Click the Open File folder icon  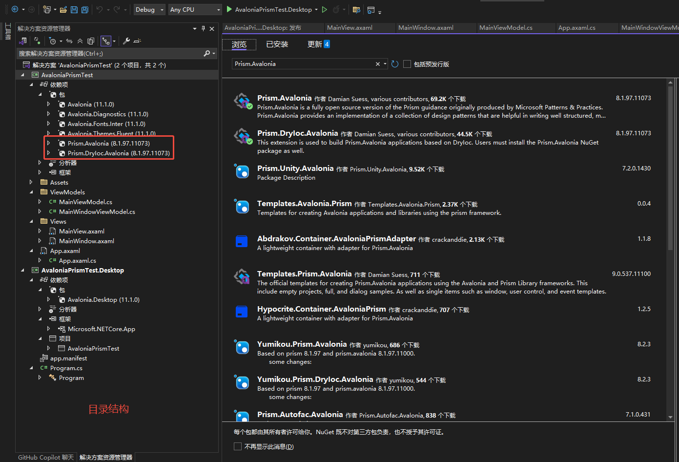click(63, 9)
